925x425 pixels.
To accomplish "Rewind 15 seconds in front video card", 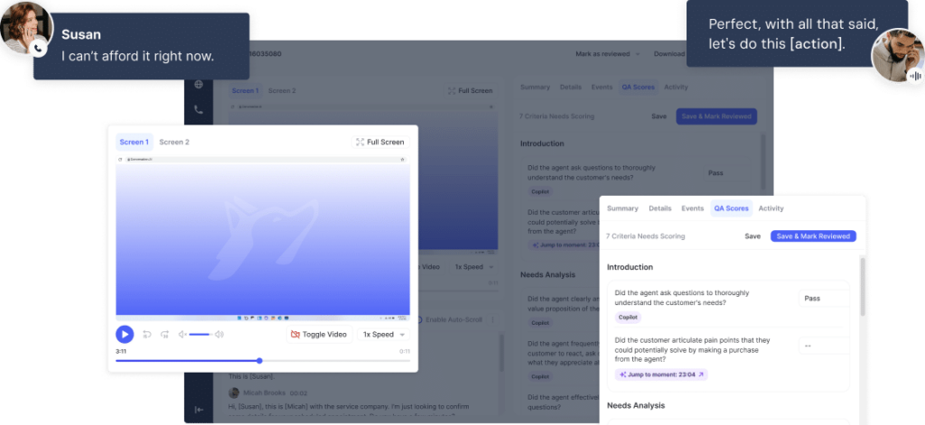I will pos(147,334).
